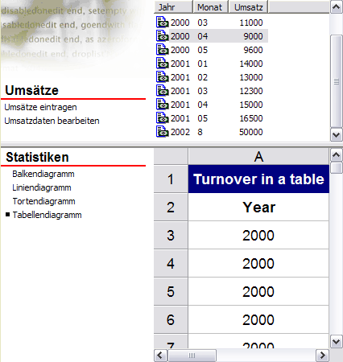
Task: Click the Umsatz value 11000
Action: (251, 23)
